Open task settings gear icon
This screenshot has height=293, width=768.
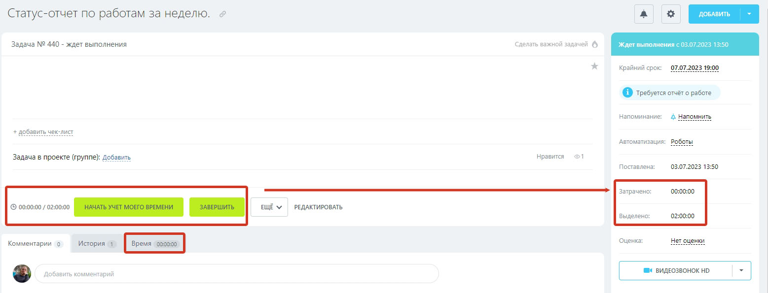(x=670, y=14)
